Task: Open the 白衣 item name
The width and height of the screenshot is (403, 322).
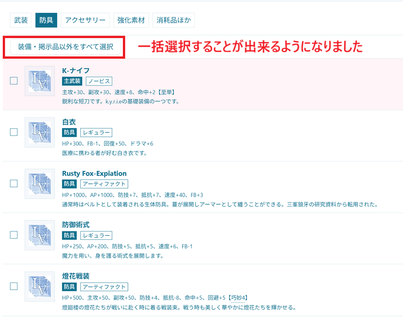Action: click(x=69, y=122)
